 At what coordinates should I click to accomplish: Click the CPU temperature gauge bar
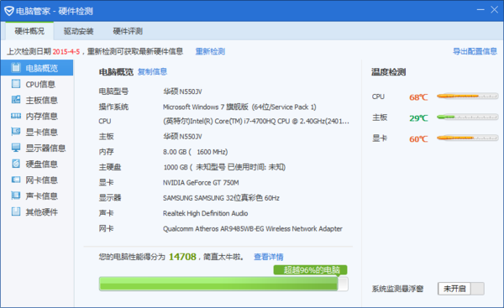point(467,96)
